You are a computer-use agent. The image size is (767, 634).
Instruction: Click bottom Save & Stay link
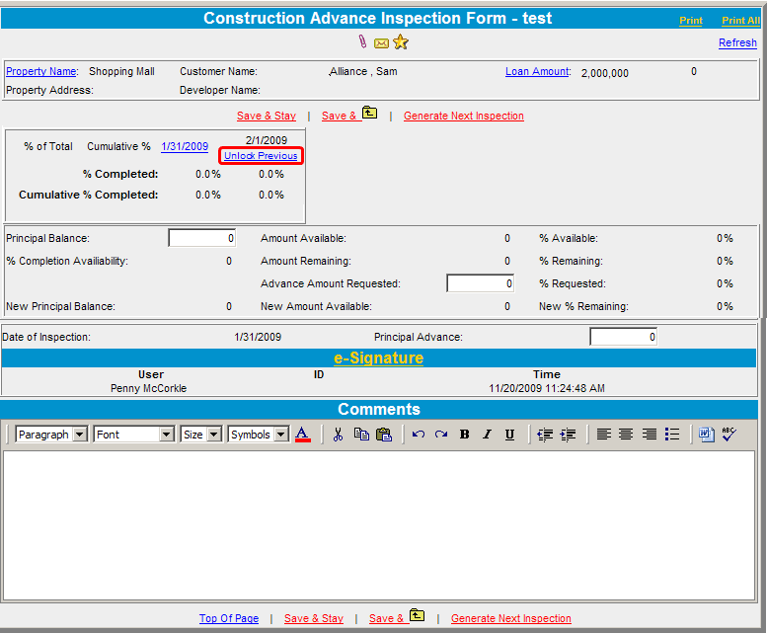(314, 618)
